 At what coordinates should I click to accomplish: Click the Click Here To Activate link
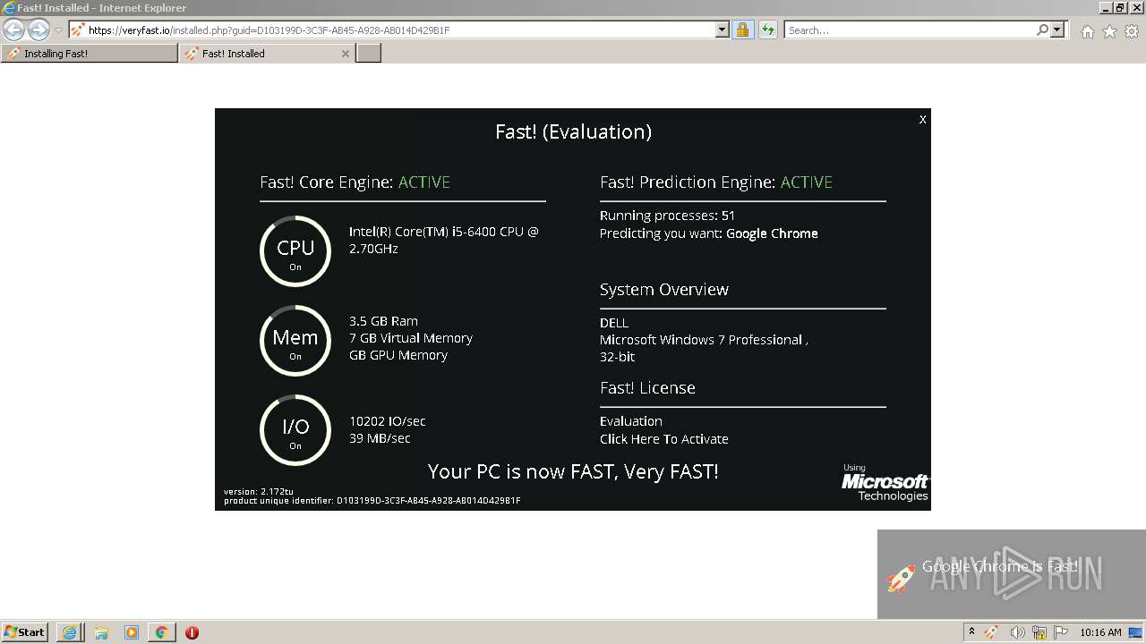tap(664, 439)
